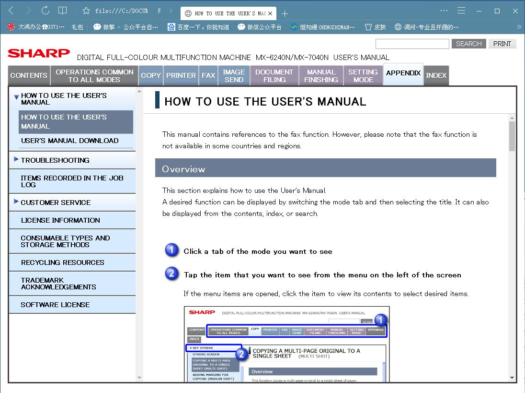Select the APPENDIX tab
The width and height of the screenshot is (525, 393).
[403, 74]
